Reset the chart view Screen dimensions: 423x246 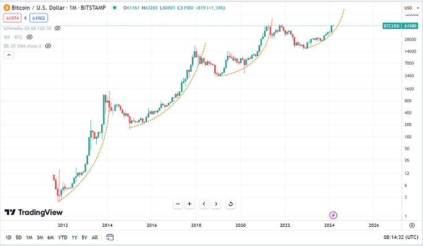click(x=231, y=204)
